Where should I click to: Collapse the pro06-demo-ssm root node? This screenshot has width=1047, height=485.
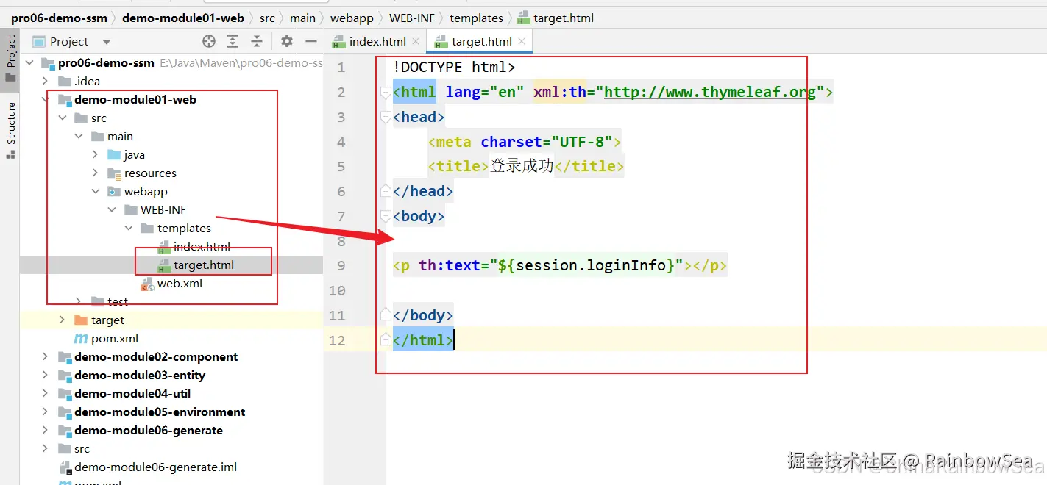point(29,63)
